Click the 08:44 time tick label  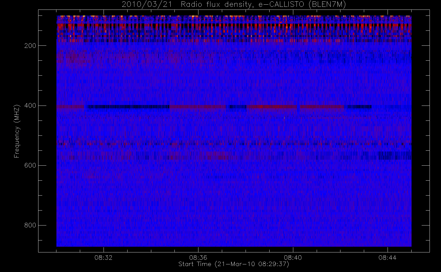(387, 258)
